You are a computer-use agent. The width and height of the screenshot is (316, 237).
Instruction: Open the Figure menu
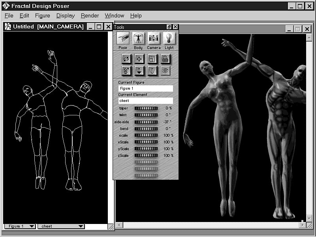click(x=42, y=16)
